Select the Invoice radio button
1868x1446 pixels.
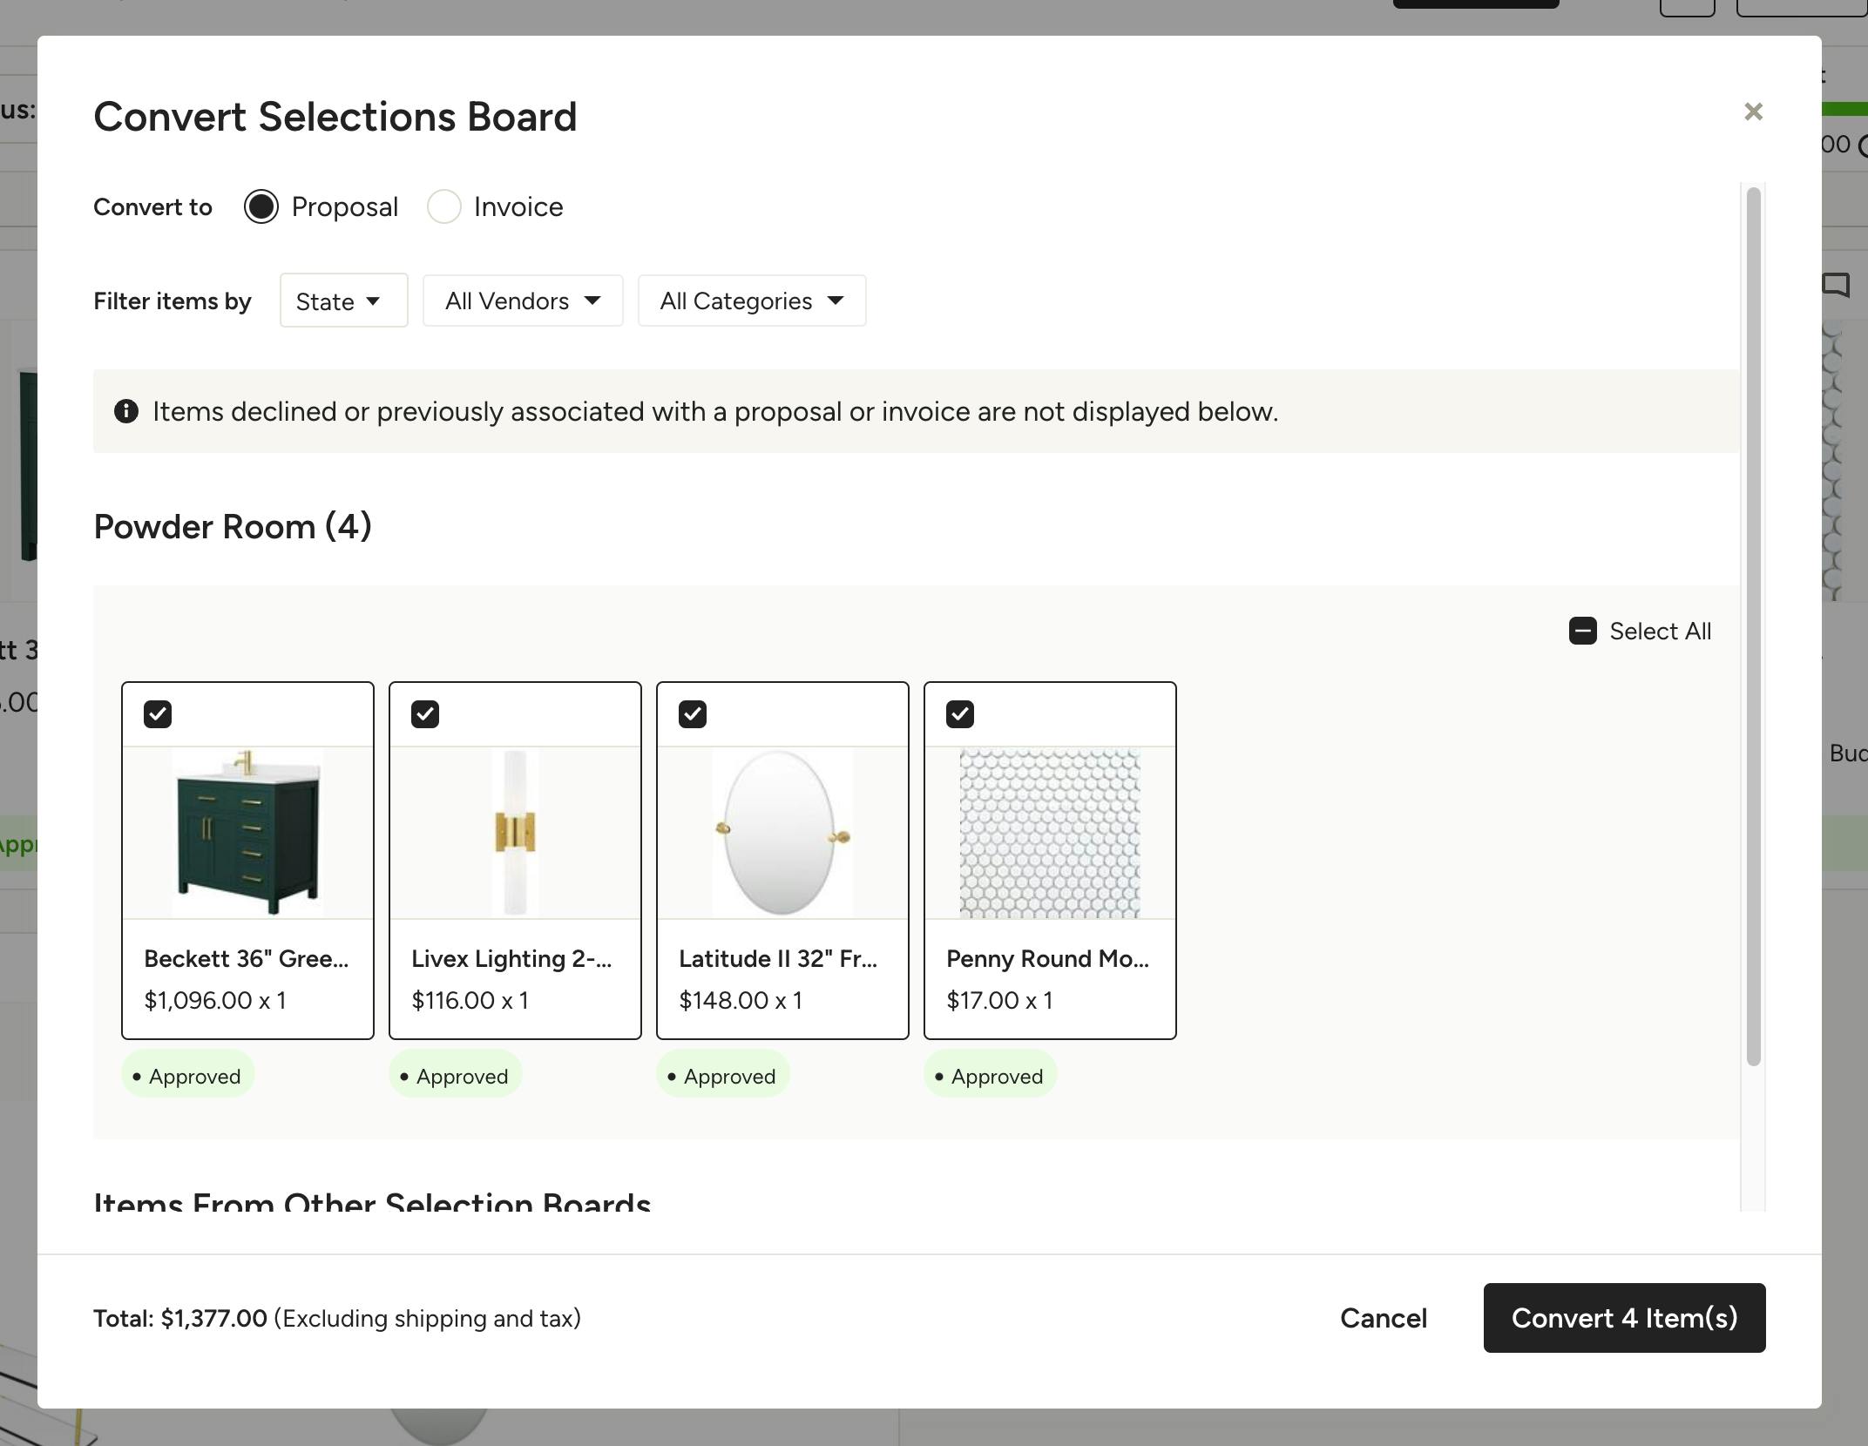coord(444,206)
